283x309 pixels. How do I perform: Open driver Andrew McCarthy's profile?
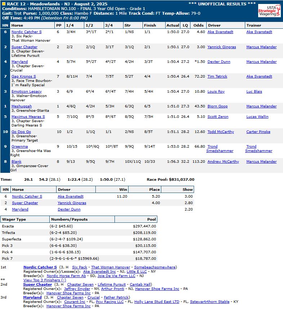(x=223, y=162)
